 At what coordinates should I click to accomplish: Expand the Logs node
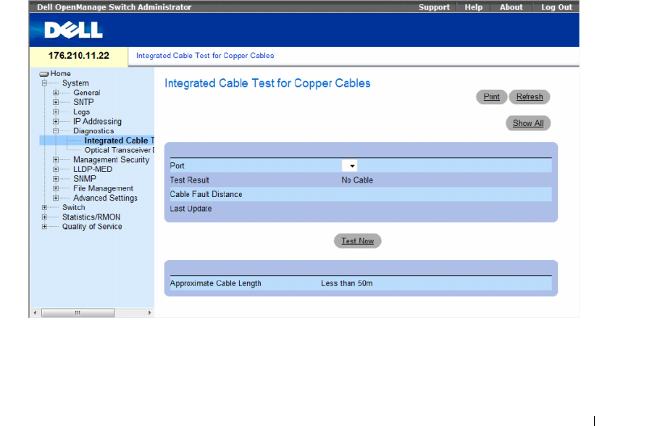[x=56, y=112]
